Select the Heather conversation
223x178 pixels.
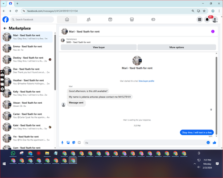pos(27,82)
